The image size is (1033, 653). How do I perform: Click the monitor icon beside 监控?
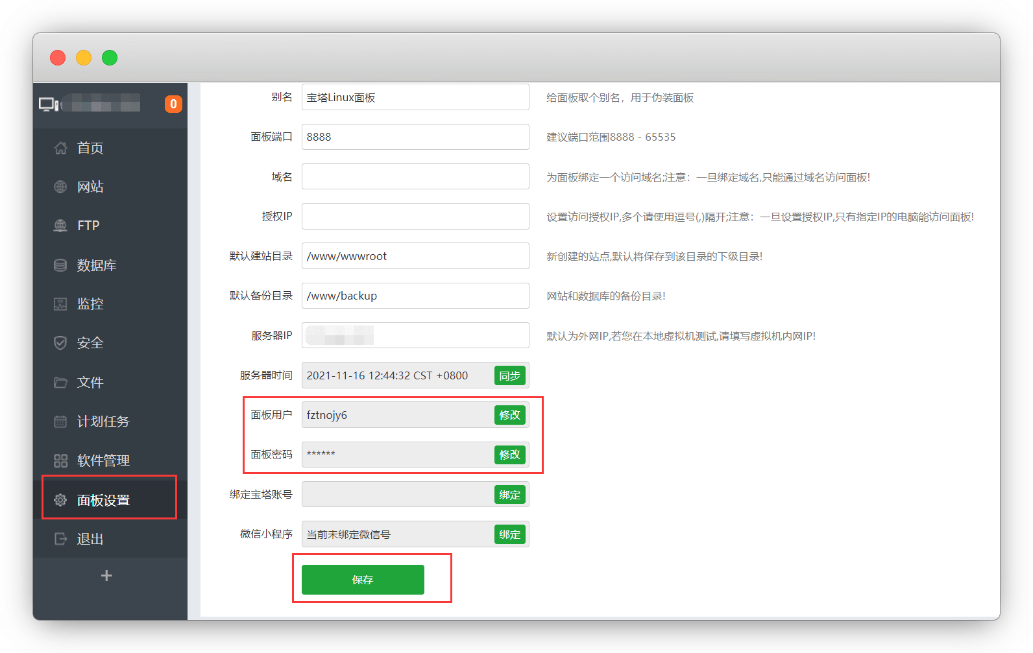click(60, 304)
